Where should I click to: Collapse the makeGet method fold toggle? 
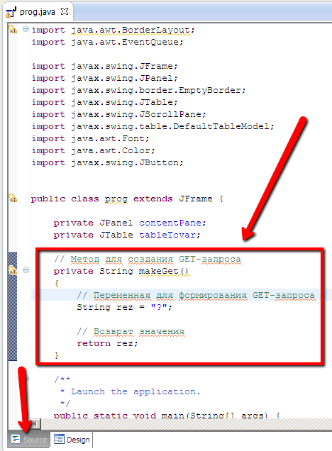click(26, 269)
